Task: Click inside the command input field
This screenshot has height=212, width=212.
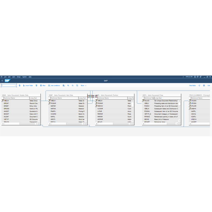Action: (8, 85)
